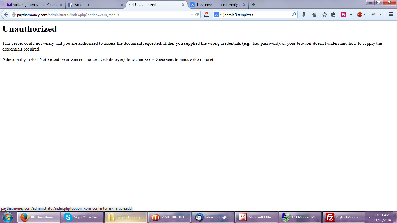Open Firefox taskbar item 401 Unauthoriz...

39,217
